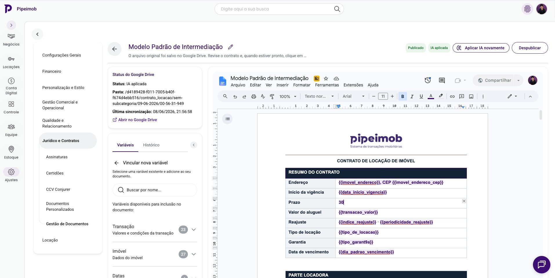This screenshot has width=555, height=278.
Task: Check the cloud save status icon
Action: coord(336,79)
